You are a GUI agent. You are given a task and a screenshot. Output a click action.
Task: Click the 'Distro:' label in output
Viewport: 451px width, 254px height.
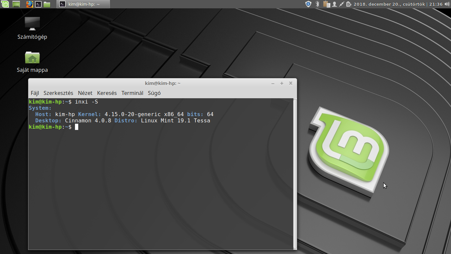click(x=126, y=121)
